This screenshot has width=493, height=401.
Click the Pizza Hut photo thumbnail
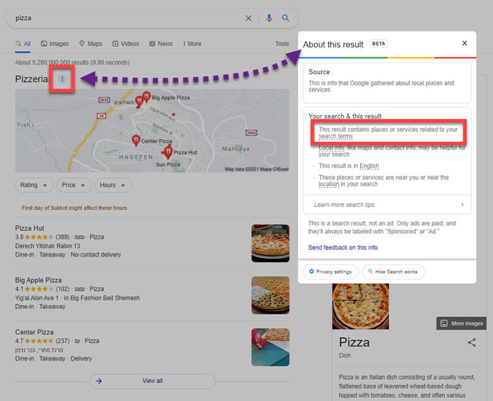click(271, 243)
